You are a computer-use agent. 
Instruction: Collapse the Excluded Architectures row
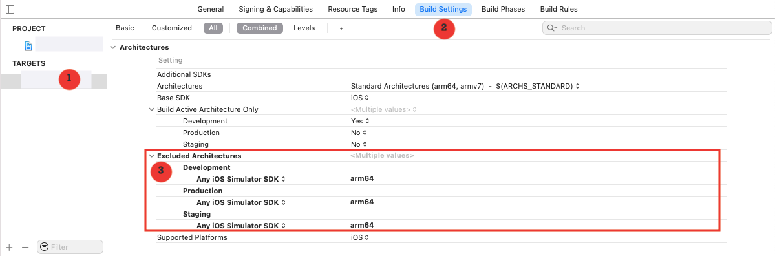click(152, 156)
